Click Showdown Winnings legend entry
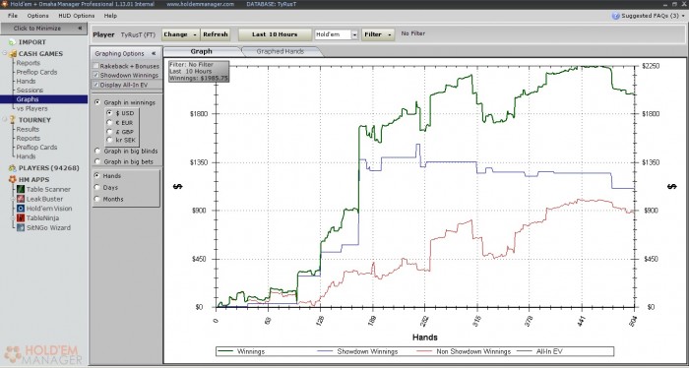 tap(356, 351)
